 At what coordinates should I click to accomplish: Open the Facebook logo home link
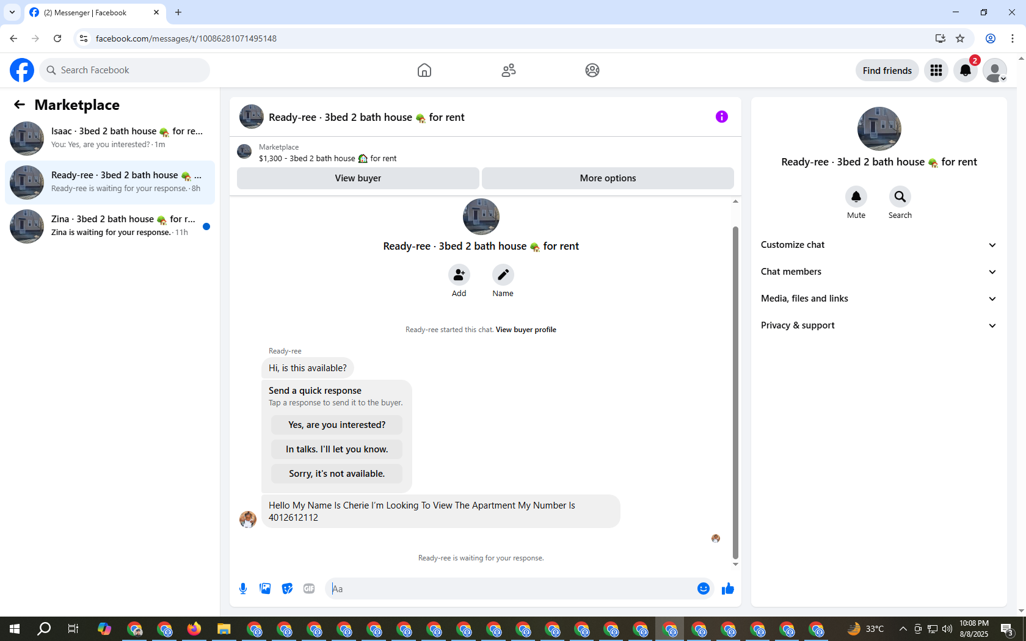click(22, 70)
